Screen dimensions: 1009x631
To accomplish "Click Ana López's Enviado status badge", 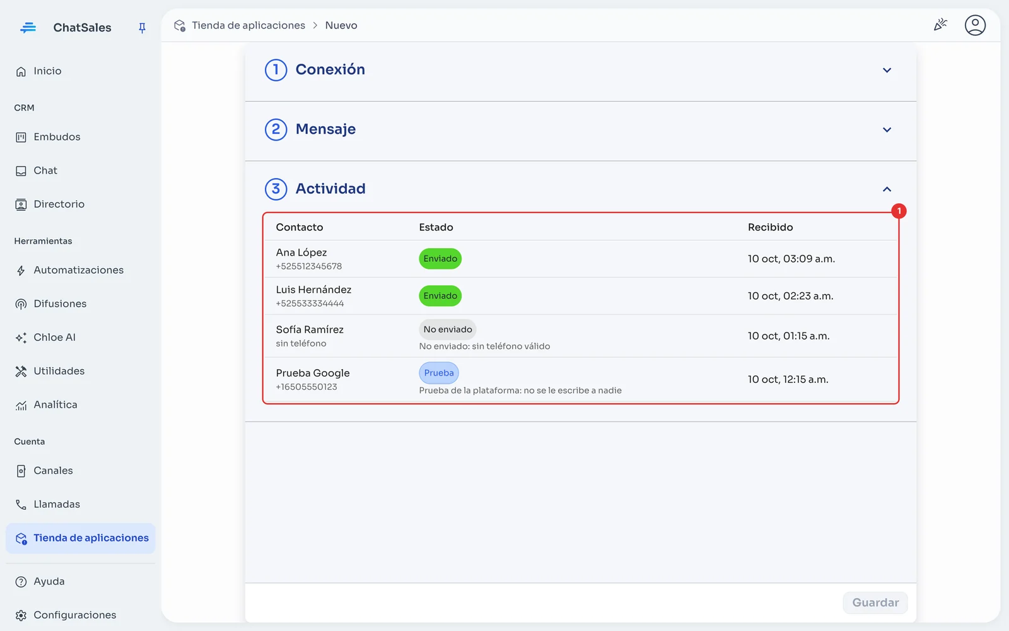I will [440, 259].
